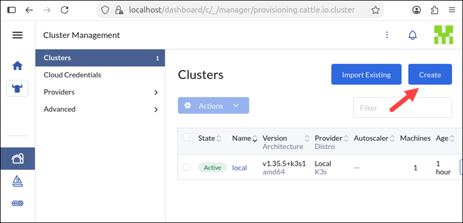Sort clusters by Provider column
Image resolution: width=463 pixels, height=223 pixels.
click(x=332, y=138)
